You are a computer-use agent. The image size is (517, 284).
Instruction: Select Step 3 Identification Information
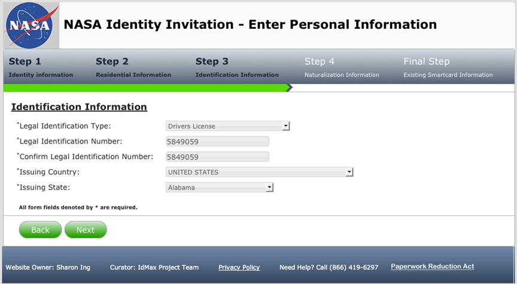(236, 68)
